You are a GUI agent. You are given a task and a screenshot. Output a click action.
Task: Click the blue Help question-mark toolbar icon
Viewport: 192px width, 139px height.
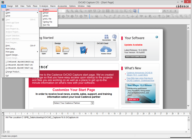(135, 11)
